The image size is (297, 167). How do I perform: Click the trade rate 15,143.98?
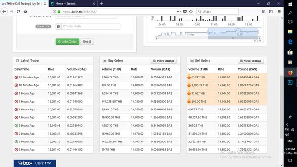coord(54,126)
